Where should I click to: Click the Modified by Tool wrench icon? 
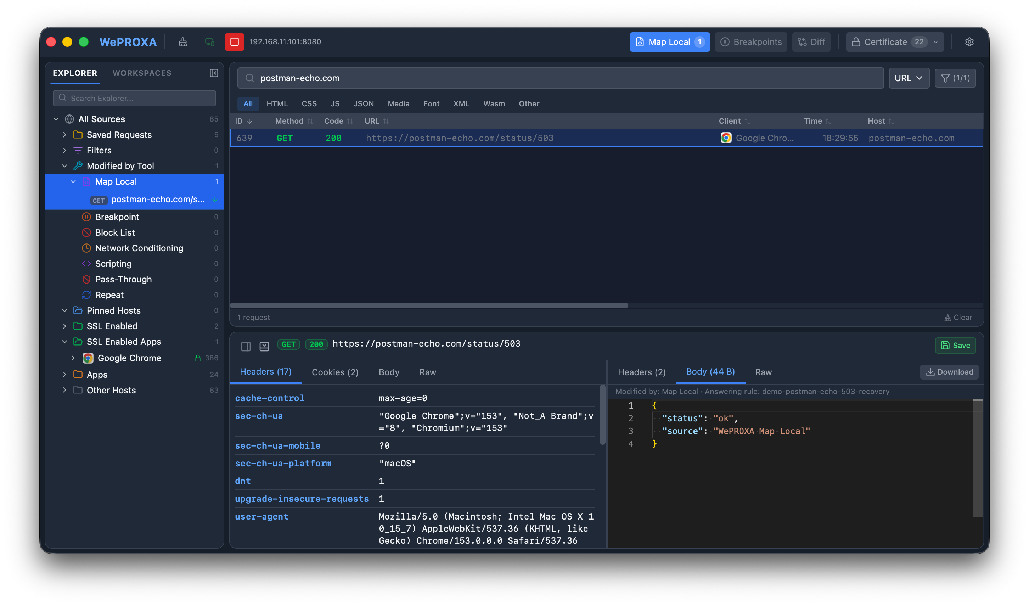(x=78, y=166)
